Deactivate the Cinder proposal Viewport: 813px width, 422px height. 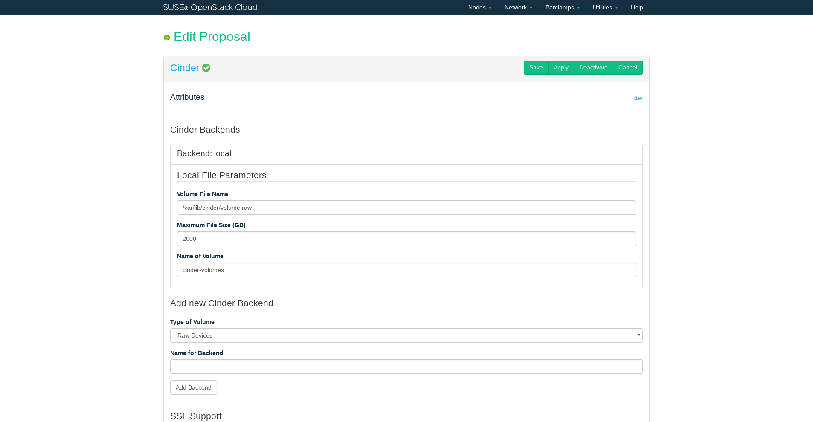pos(593,67)
